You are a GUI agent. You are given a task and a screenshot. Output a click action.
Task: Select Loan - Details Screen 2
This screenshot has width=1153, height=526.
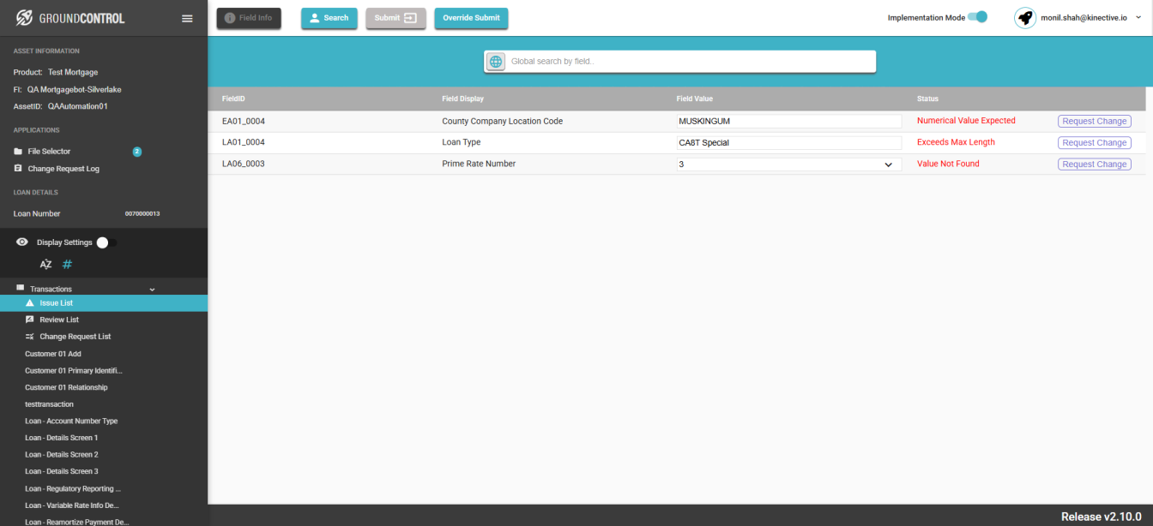pos(61,455)
